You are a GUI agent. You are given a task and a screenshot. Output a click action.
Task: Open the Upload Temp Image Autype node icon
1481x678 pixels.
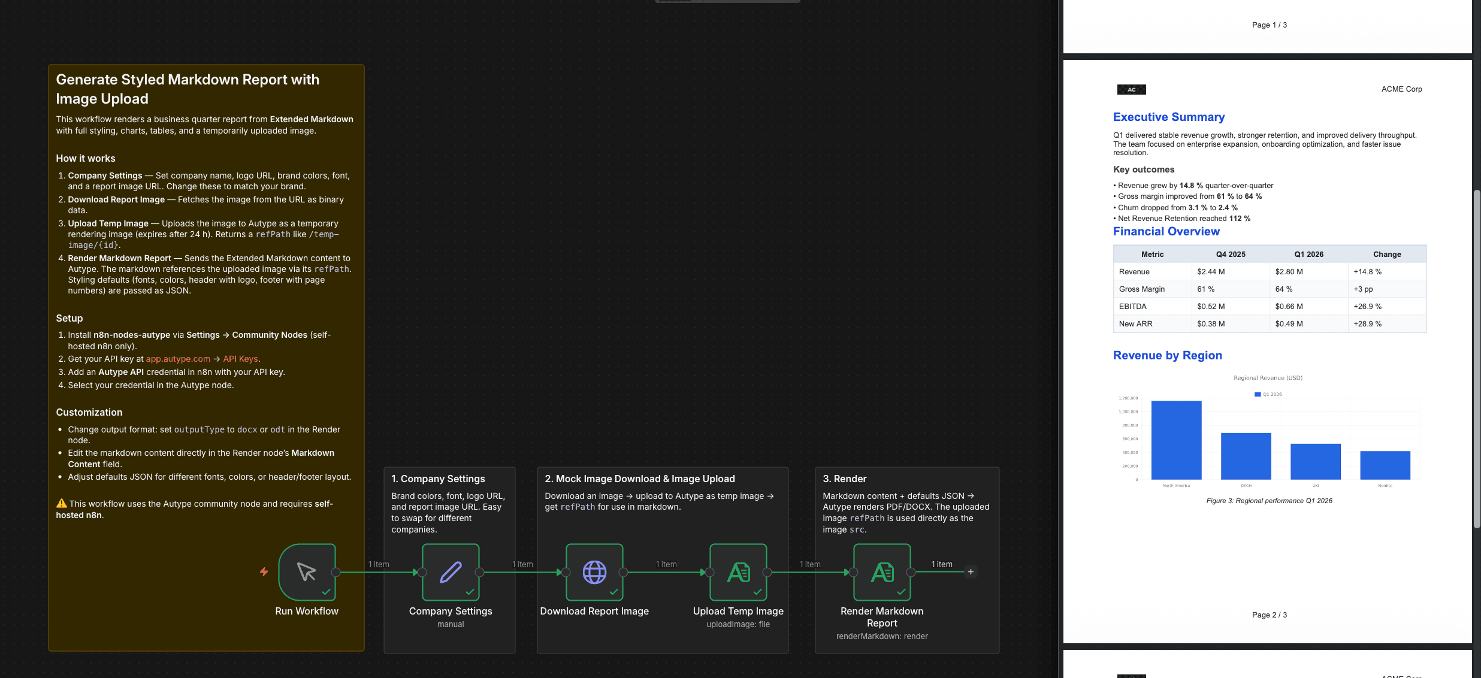point(738,573)
